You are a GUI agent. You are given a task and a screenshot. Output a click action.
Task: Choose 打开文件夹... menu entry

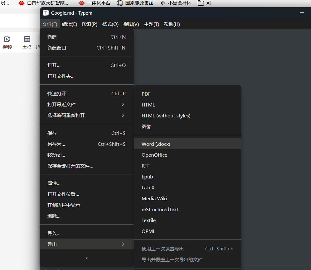point(87,76)
